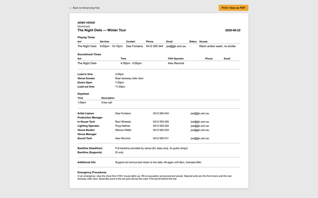
Task: Select the date 2026-08-22
Action: 232,30
